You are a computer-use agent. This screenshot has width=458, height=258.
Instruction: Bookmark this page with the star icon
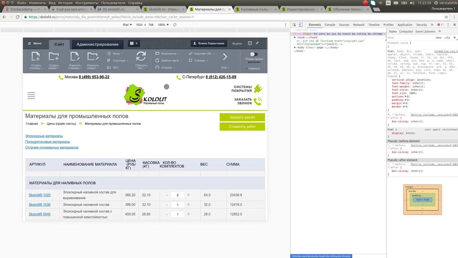446,17
